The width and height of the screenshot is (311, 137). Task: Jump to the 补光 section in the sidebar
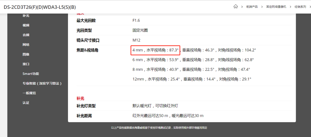pos(26,16)
